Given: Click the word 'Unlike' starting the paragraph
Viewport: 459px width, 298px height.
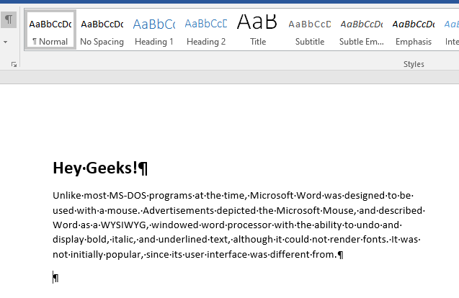Looking at the screenshot, I should click(x=66, y=196).
